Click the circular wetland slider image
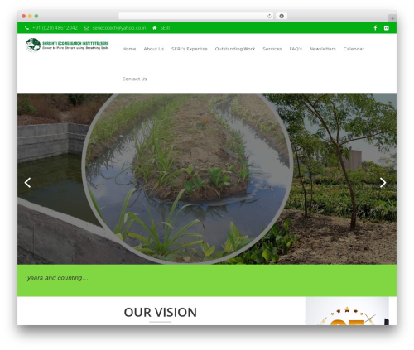Screen dimensions: 414x350 tap(187, 178)
